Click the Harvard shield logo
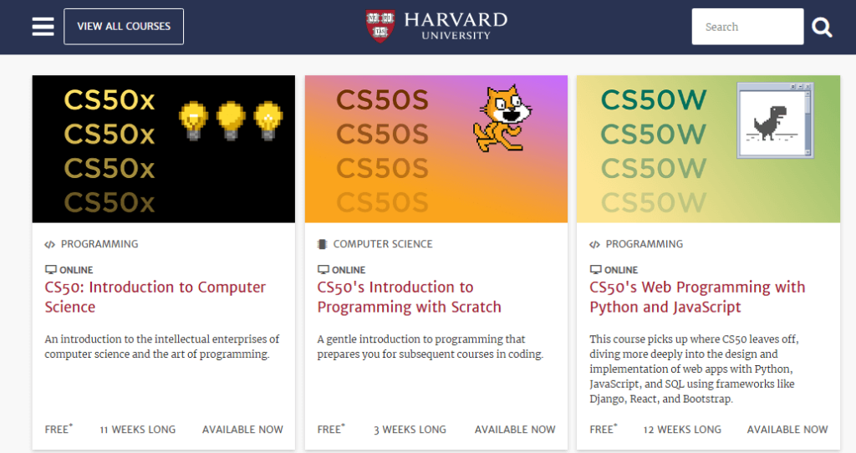The image size is (856, 453). click(x=380, y=26)
